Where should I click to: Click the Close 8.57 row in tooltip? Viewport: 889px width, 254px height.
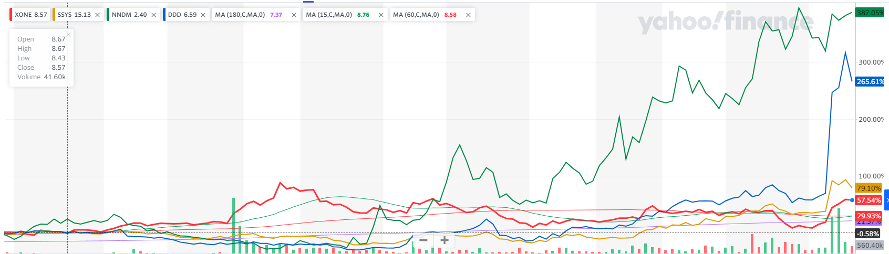click(42, 67)
